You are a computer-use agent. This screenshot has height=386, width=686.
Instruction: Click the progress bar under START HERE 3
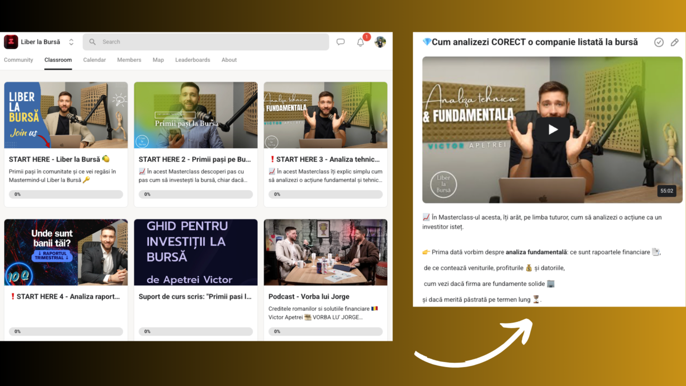tap(325, 194)
